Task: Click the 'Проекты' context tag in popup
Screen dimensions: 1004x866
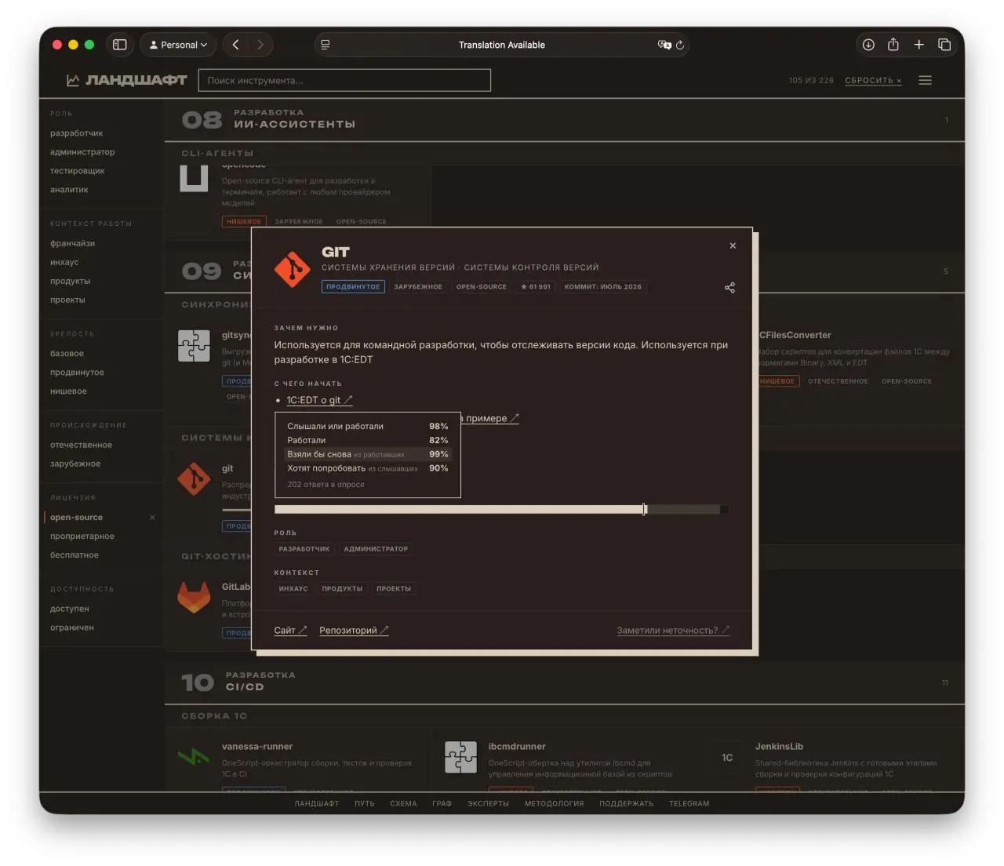Action: coord(394,588)
